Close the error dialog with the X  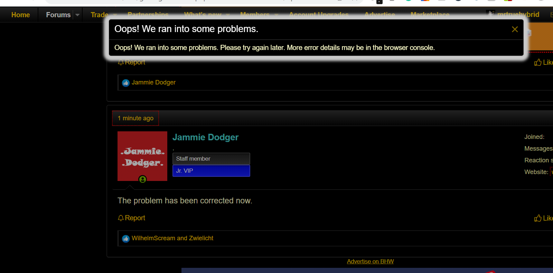[x=515, y=29]
